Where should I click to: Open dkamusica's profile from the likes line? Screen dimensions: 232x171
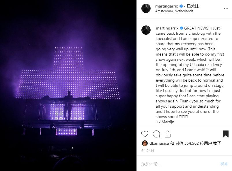(159, 143)
